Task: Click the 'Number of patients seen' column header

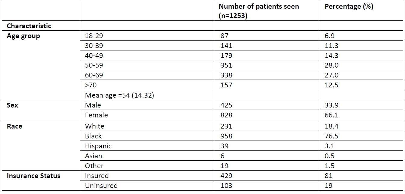Action: [x=259, y=7]
